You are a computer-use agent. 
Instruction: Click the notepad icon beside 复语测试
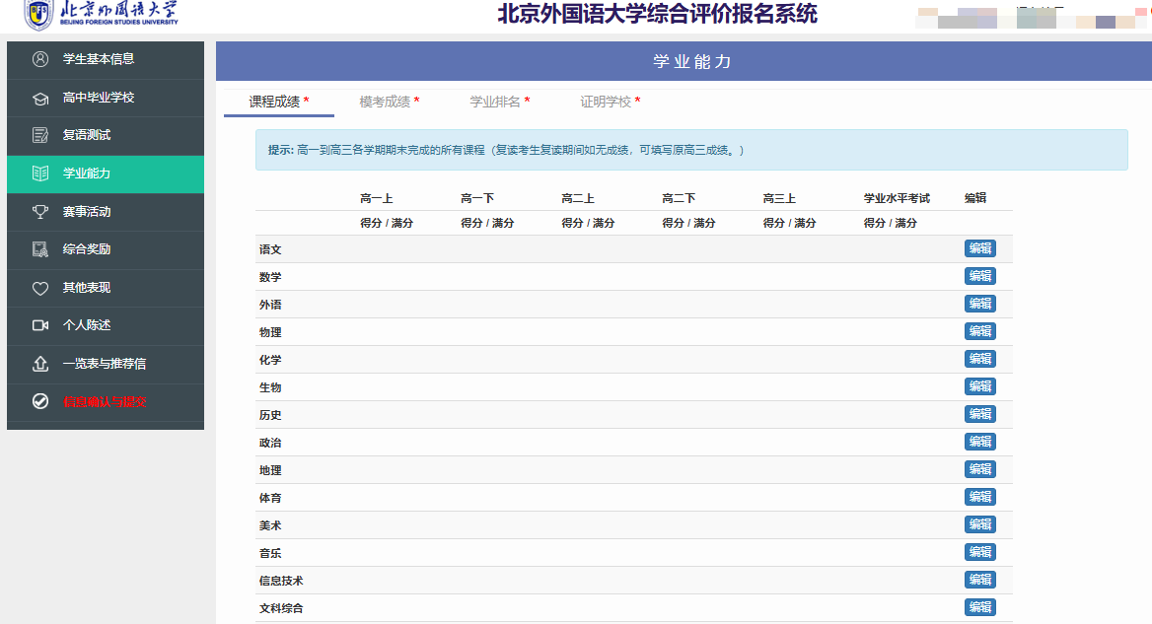click(x=40, y=135)
